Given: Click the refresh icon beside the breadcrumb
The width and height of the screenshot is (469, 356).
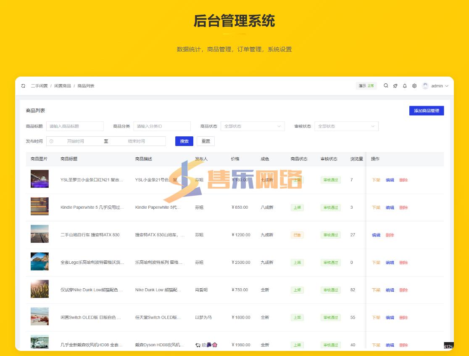Looking at the screenshot, I should [x=24, y=86].
